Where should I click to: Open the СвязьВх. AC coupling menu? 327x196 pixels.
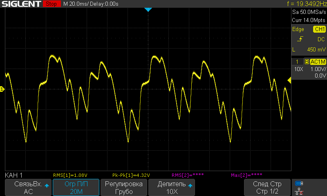click(x=28, y=187)
